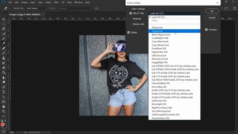Select the Brush tool
The width and height of the screenshot is (238, 134).
(3, 53)
